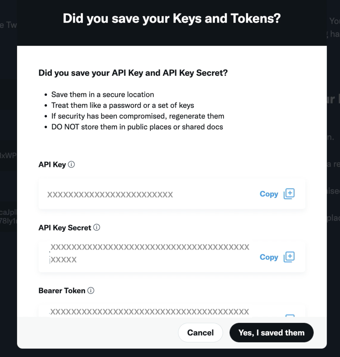
Task: Click the heading about API Key Secret
Action: pos(133,73)
